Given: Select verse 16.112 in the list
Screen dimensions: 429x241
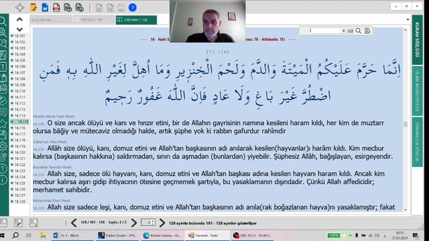Looking at the screenshot, I should tap(19, 103).
